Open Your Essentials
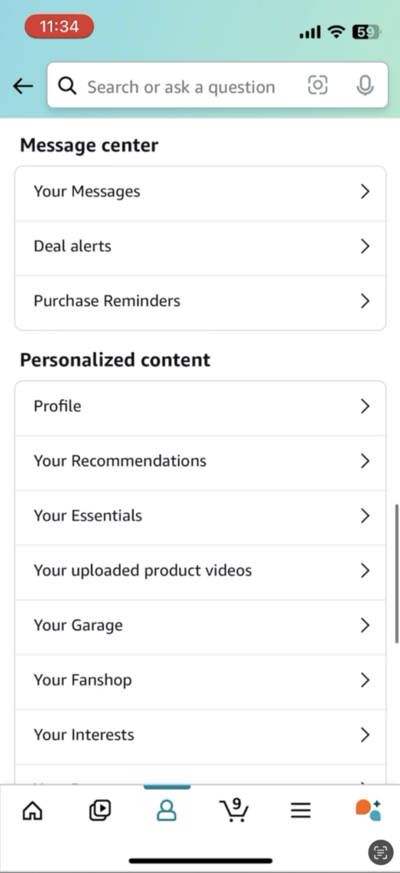The width and height of the screenshot is (400, 873). 200,516
